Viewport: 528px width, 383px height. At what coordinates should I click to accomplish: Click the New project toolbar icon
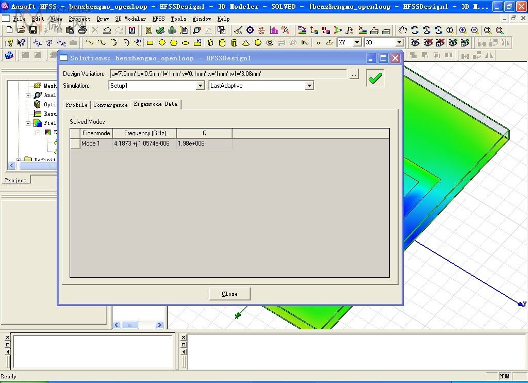pyautogui.click(x=9, y=30)
